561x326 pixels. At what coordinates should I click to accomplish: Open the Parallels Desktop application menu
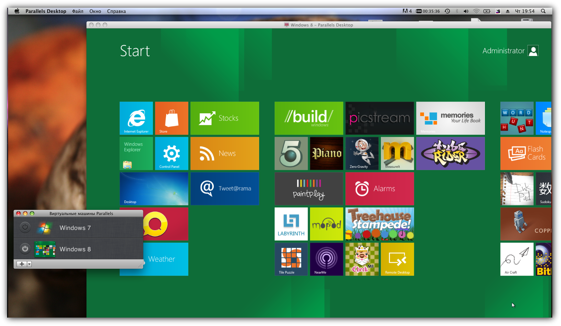coord(46,11)
